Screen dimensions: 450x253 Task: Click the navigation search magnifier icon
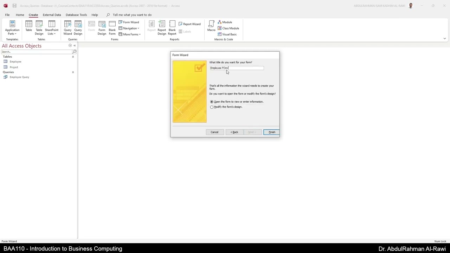(74, 52)
